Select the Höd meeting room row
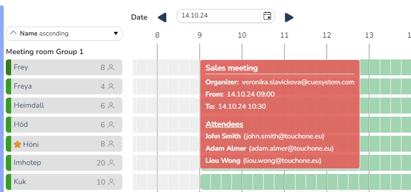This screenshot has width=411, height=192. [64, 125]
